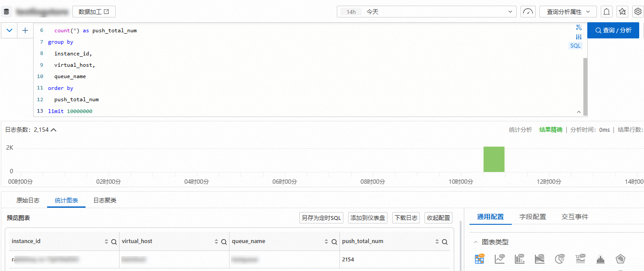Sort the push_total_num column
This screenshot has height=271, width=644.
437,242
